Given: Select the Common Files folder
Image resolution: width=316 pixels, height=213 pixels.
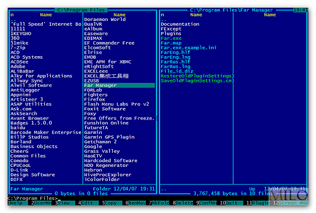Looking at the screenshot, I should point(28,156).
